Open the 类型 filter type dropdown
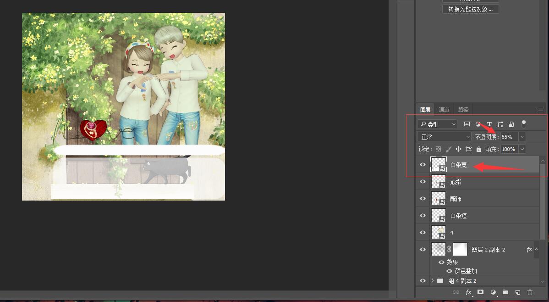The image size is (549, 302). point(437,124)
